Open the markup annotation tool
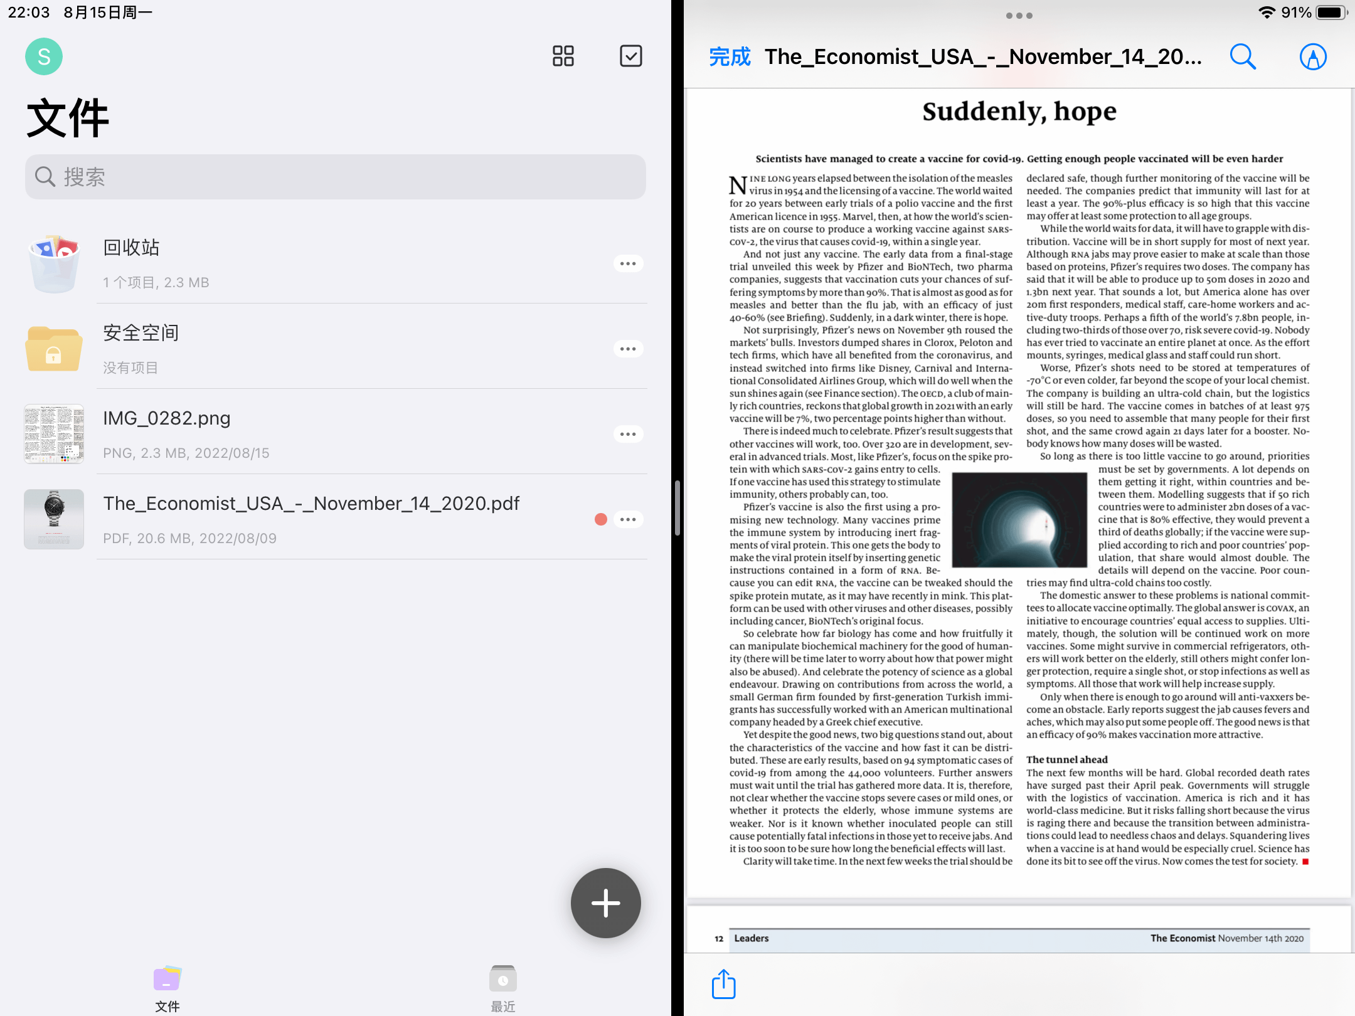 pyautogui.click(x=1313, y=57)
